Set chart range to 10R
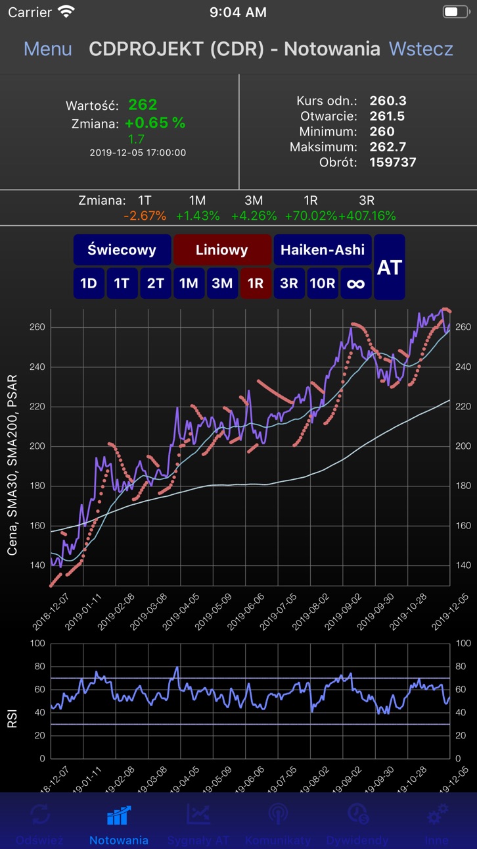 pyautogui.click(x=323, y=284)
